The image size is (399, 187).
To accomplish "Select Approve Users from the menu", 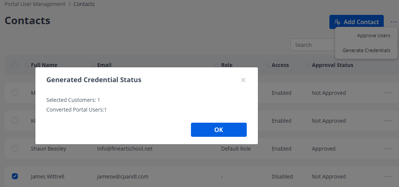I will click(373, 36).
